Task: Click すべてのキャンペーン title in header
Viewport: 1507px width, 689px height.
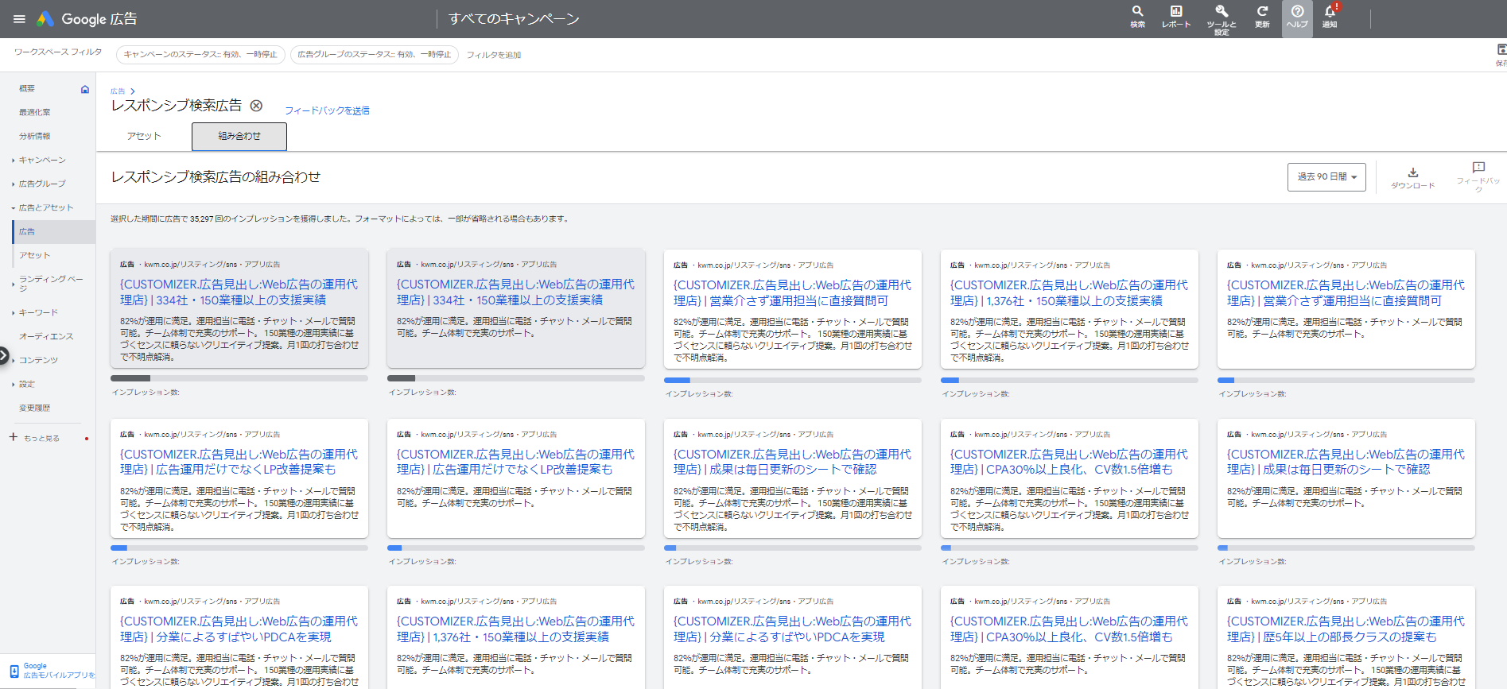Action: 514,19
